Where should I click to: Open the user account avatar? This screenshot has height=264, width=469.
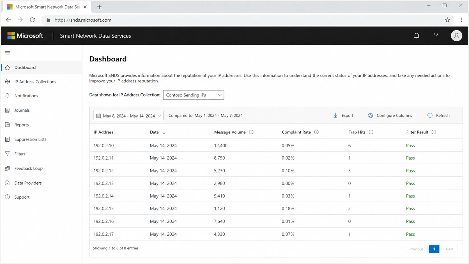[x=456, y=36]
